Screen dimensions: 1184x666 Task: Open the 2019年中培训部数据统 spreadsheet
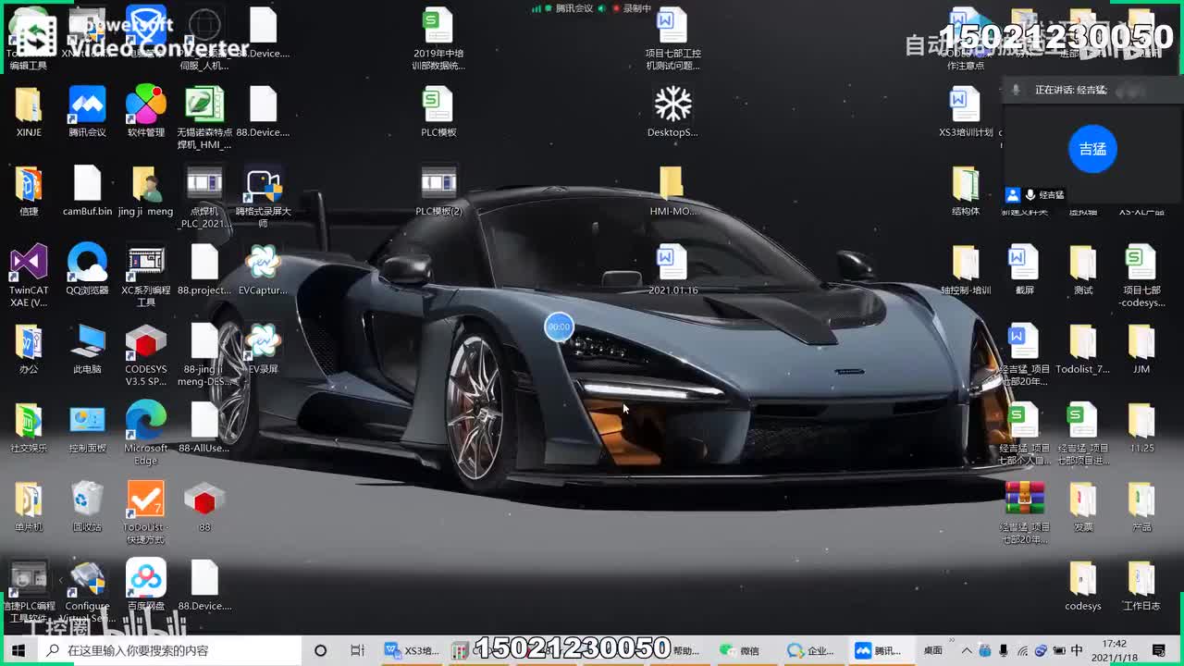[x=438, y=39]
